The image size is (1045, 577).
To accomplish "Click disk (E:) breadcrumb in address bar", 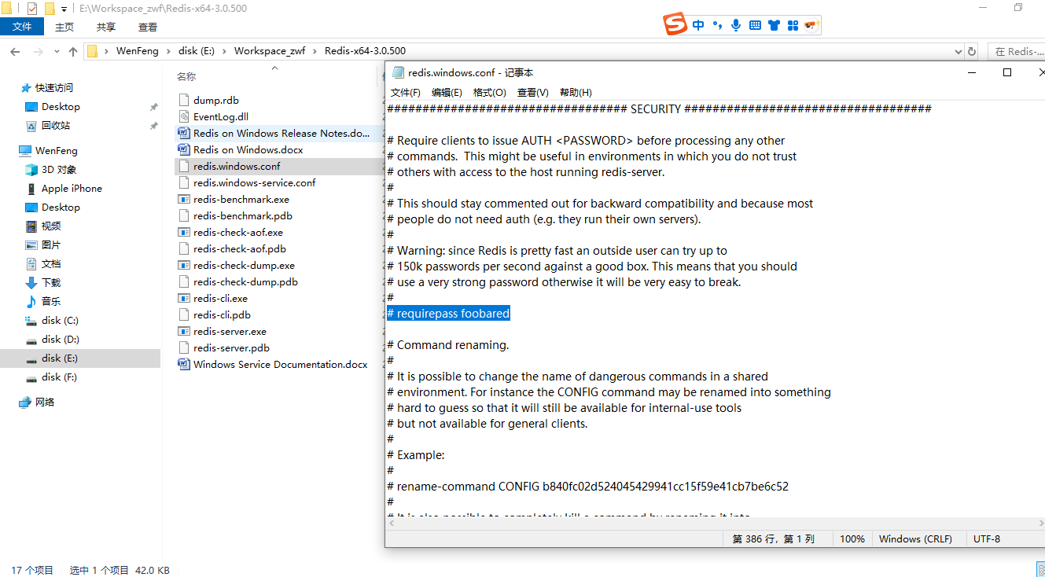I will click(x=197, y=51).
